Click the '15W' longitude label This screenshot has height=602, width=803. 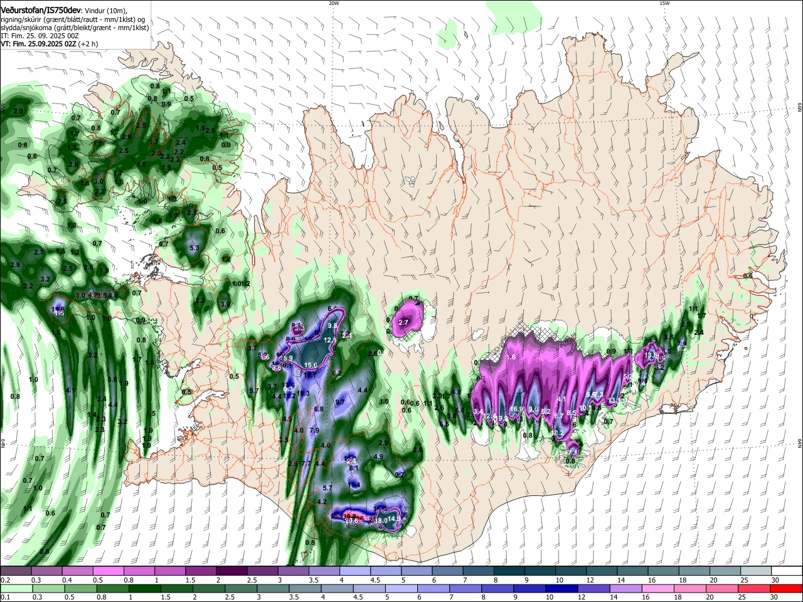(x=664, y=3)
